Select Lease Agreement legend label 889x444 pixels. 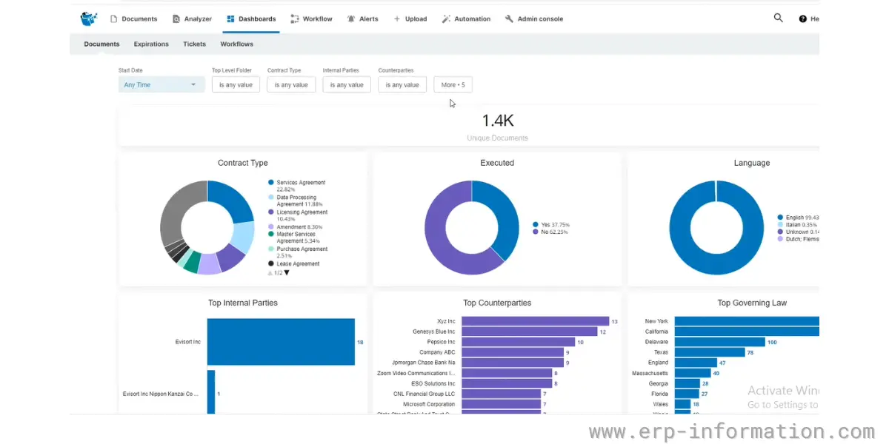tap(299, 263)
